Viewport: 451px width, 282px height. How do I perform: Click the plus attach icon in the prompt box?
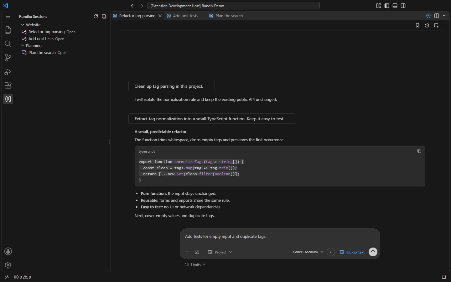187,252
